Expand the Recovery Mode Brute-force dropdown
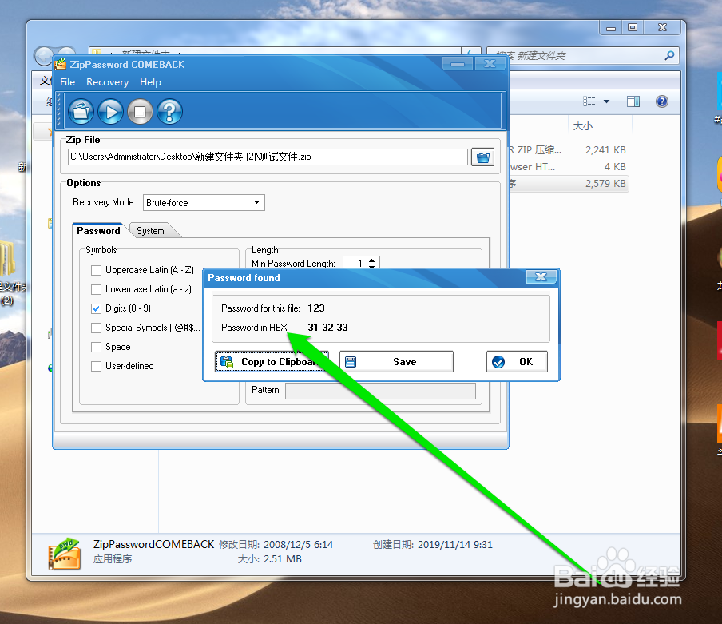Screen dimensions: 722x624 pyautogui.click(x=256, y=202)
